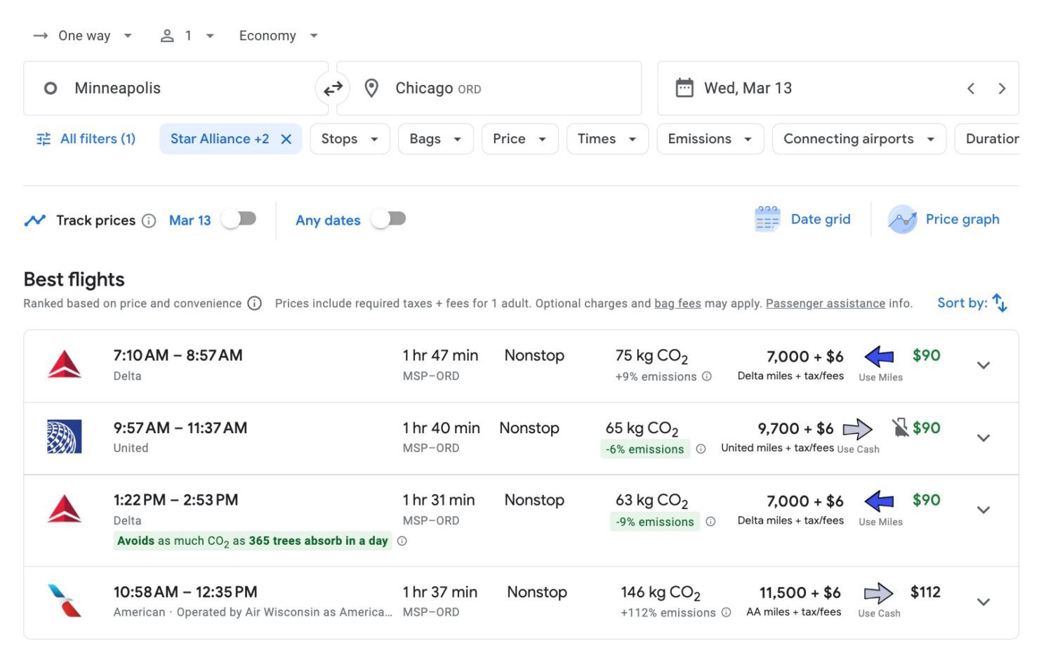Open the Emissions filter menu

tap(710, 139)
